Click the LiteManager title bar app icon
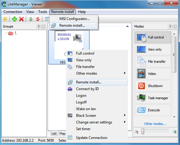This screenshot has height=145, width=180. (4, 4)
